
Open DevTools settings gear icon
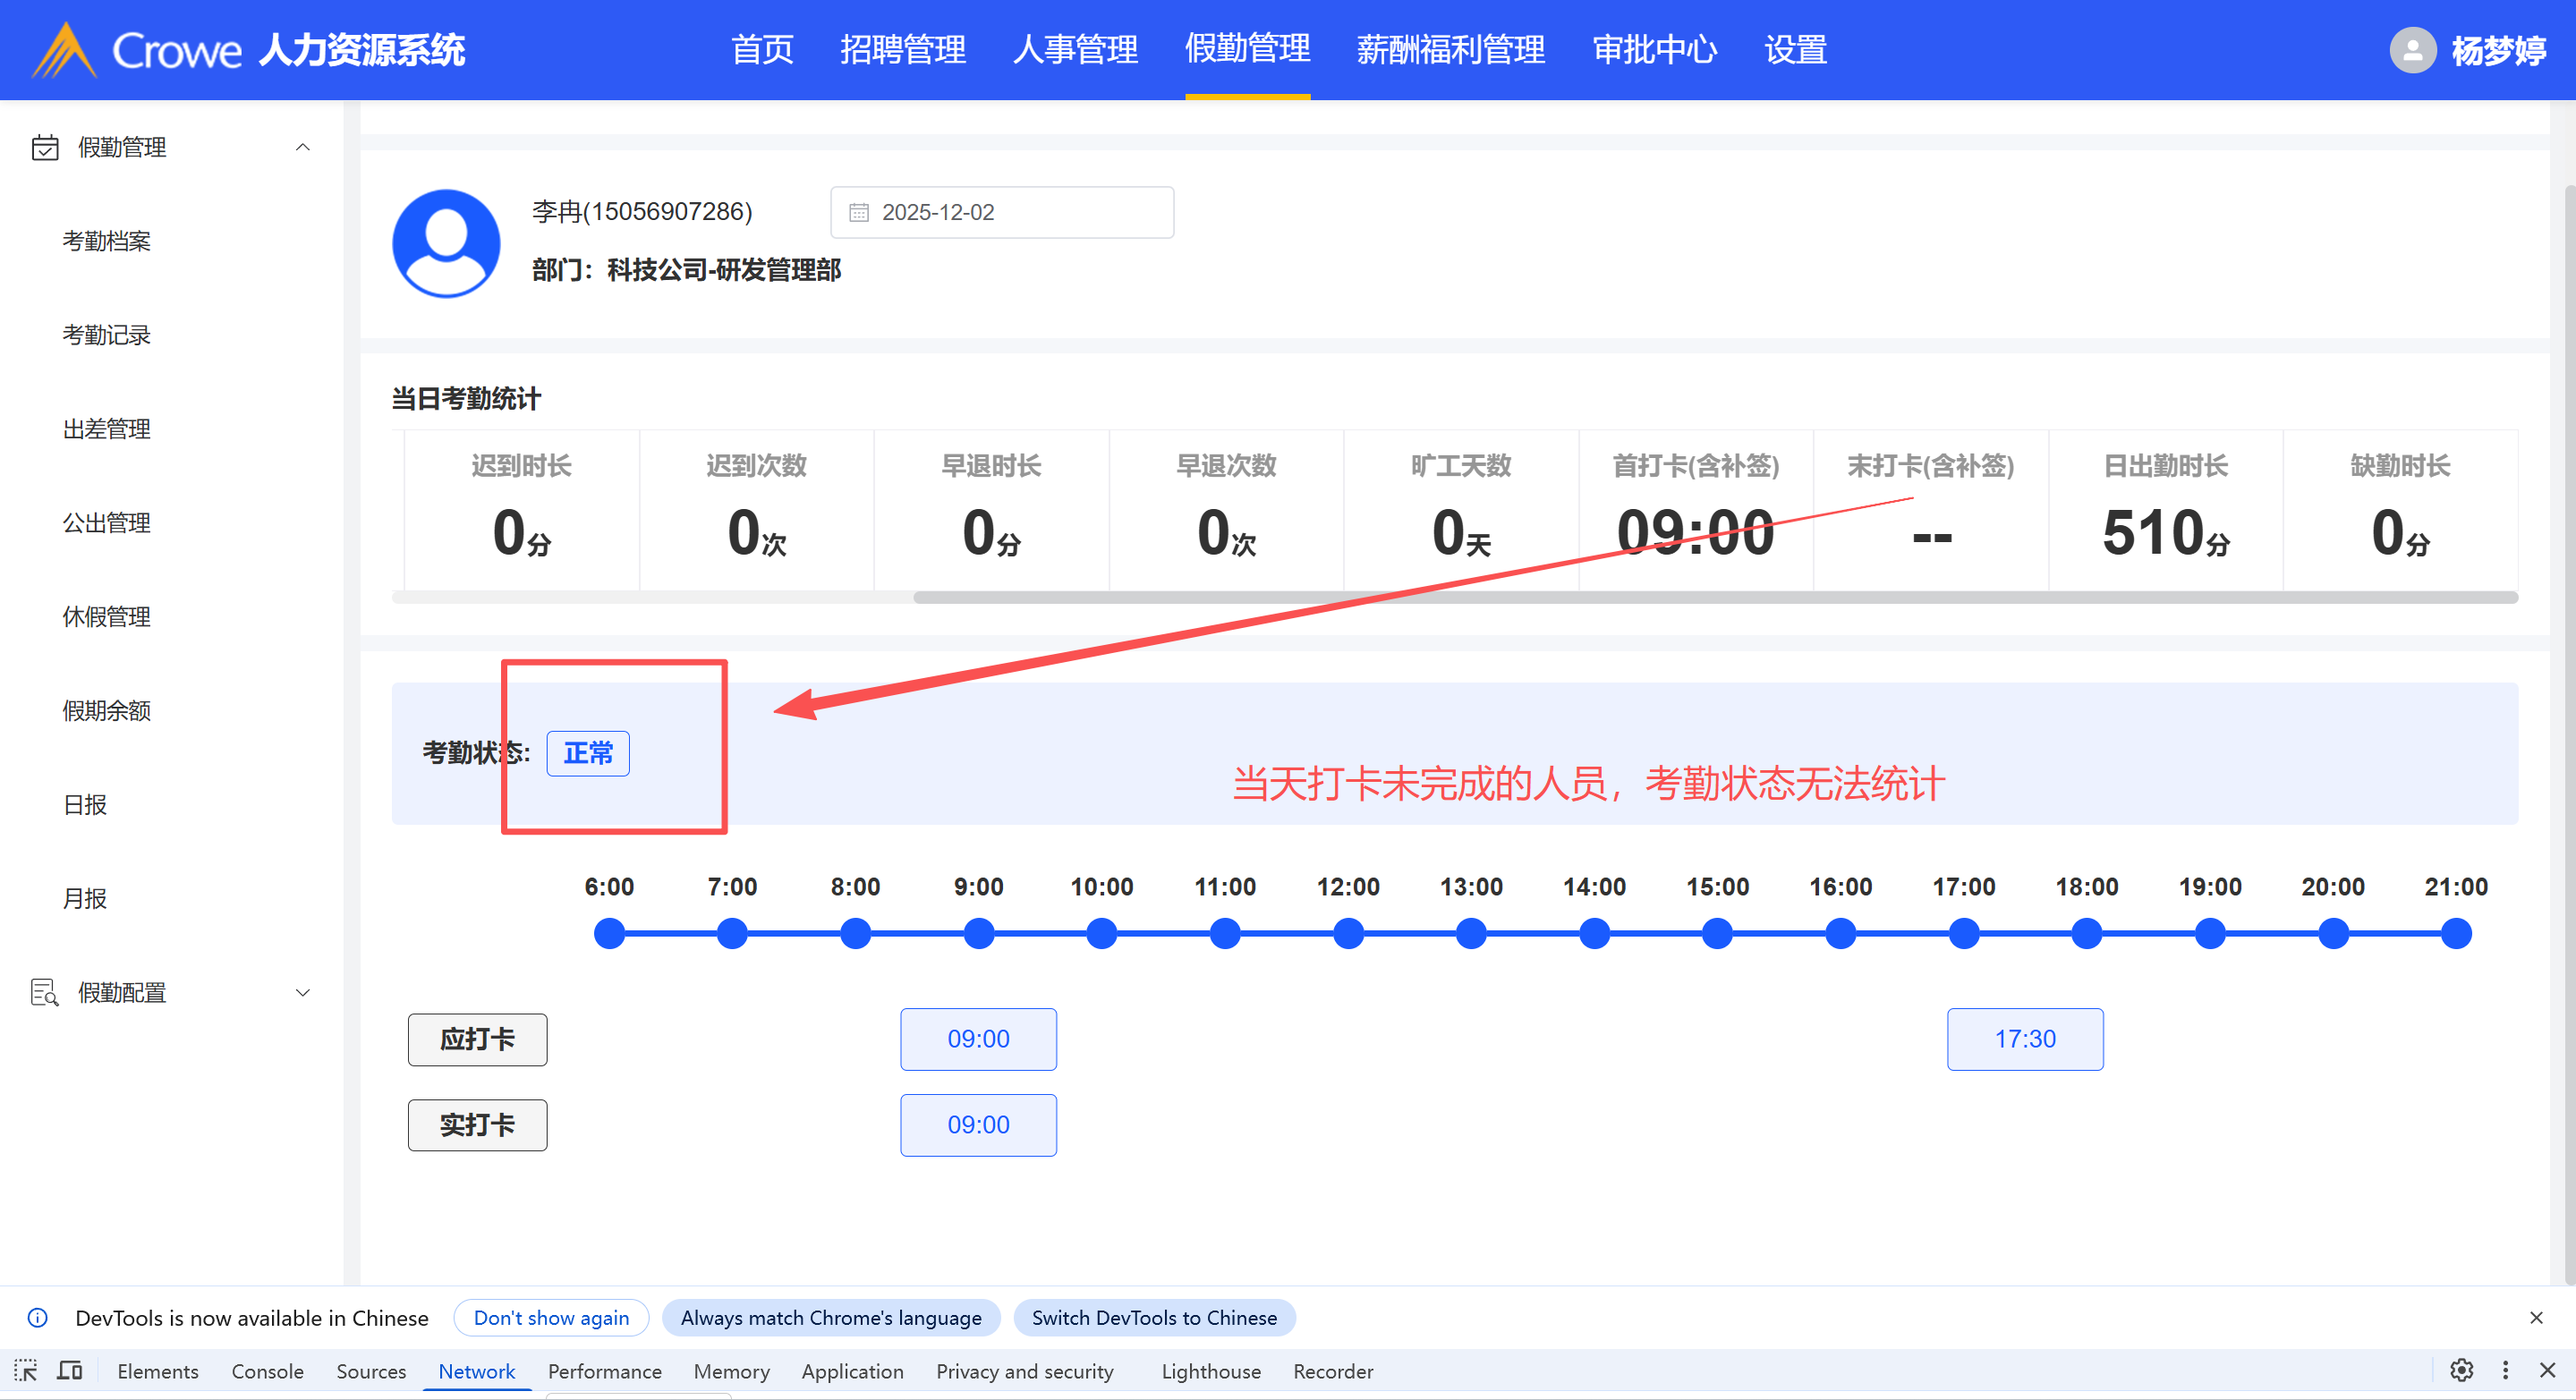(2461, 1370)
